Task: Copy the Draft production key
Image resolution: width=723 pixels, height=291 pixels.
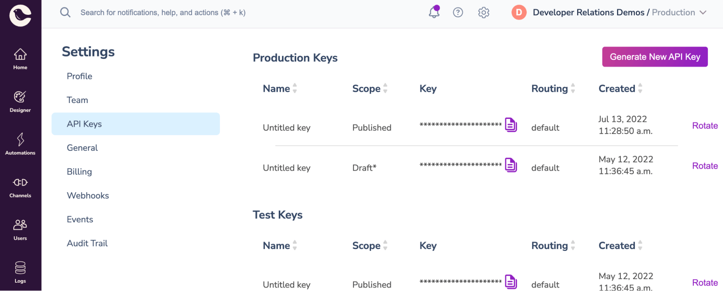Action: pos(511,165)
